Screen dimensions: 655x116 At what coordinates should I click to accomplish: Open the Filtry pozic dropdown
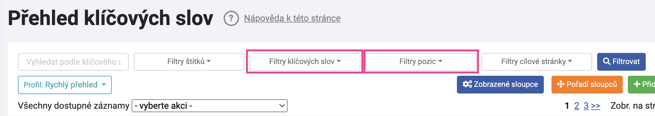[x=421, y=61]
